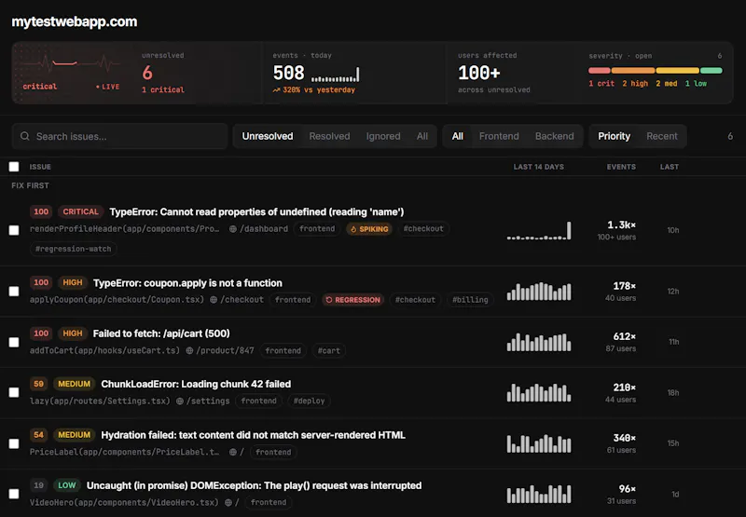Click globe icon beside /dashboard route
The image size is (746, 517).
click(x=232, y=229)
